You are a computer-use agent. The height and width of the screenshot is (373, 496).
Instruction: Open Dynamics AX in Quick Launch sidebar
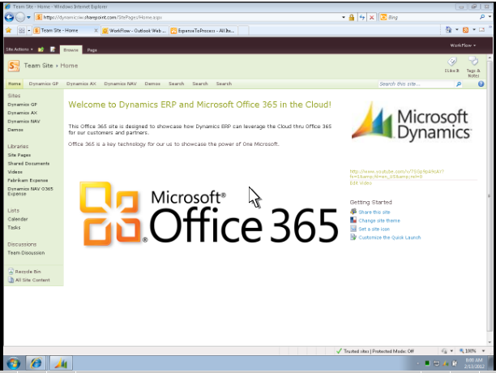pos(22,113)
